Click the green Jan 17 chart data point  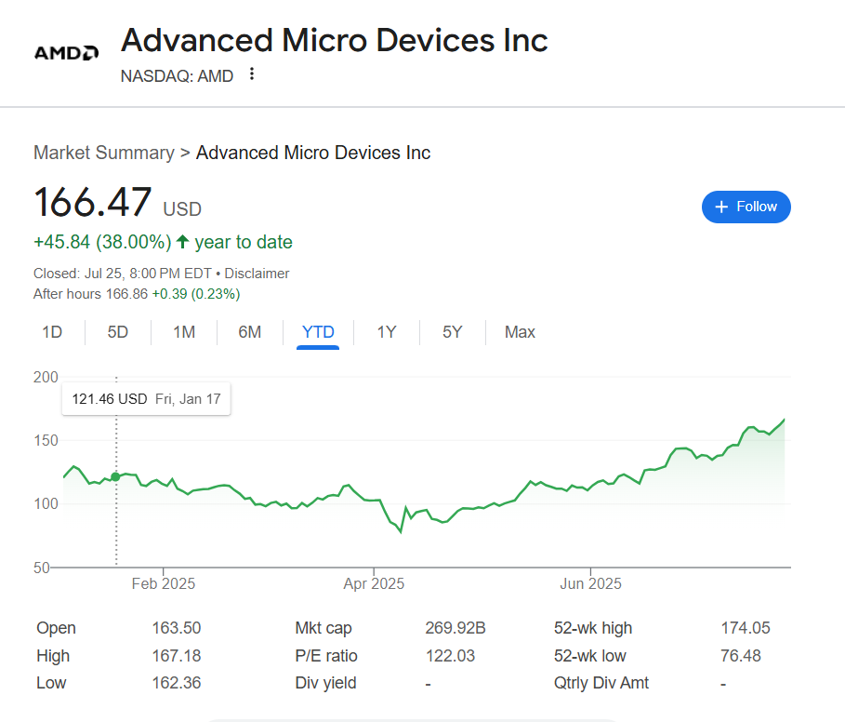tap(115, 476)
